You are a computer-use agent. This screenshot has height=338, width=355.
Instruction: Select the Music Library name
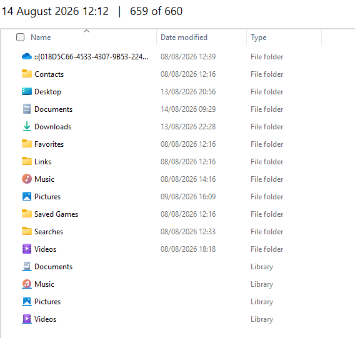44,284
